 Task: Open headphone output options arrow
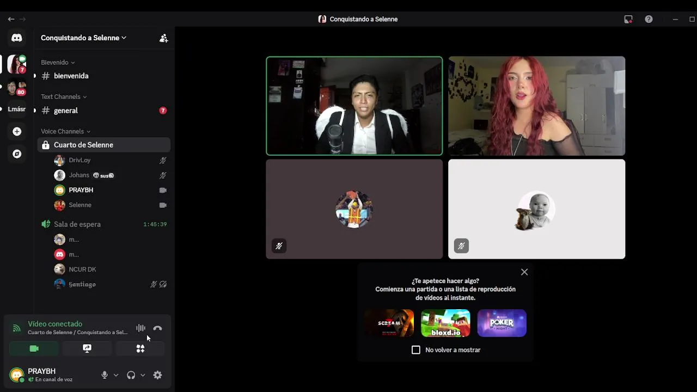point(143,375)
